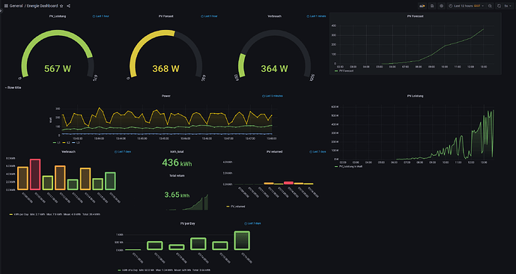Toggle PV_returned legend series

click(x=236, y=206)
